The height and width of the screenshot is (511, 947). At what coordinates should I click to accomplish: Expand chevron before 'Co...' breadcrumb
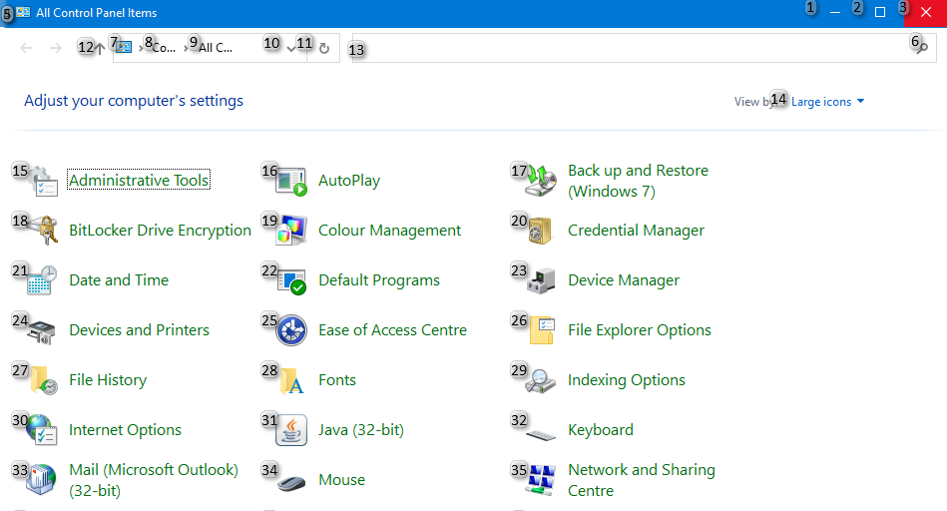142,48
